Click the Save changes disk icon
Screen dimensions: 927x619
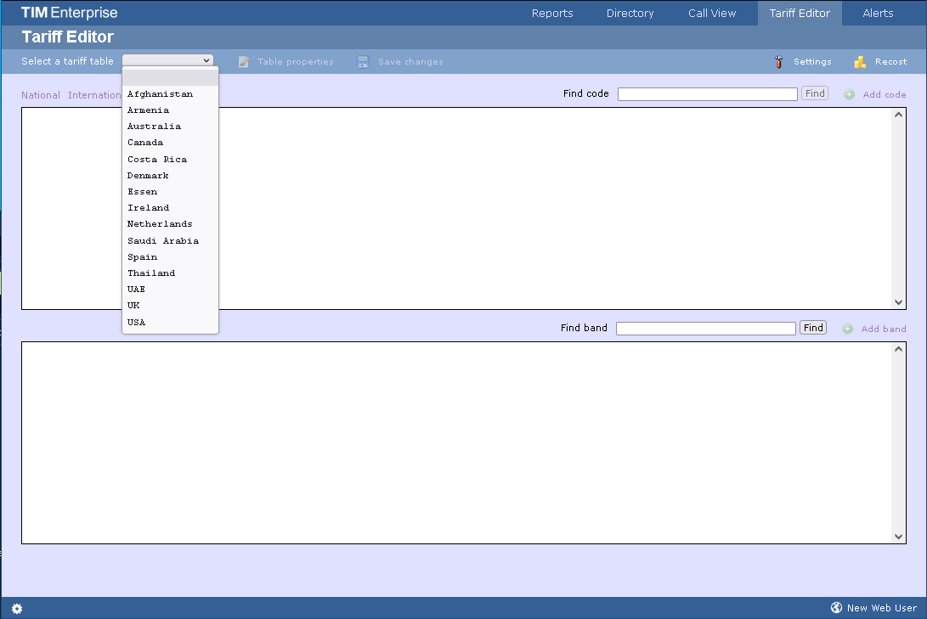363,61
